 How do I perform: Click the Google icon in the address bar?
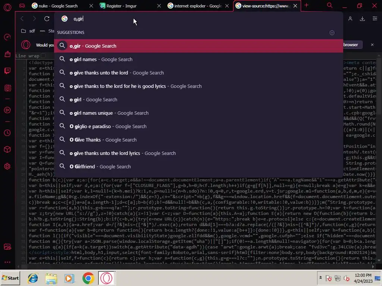click(64, 19)
